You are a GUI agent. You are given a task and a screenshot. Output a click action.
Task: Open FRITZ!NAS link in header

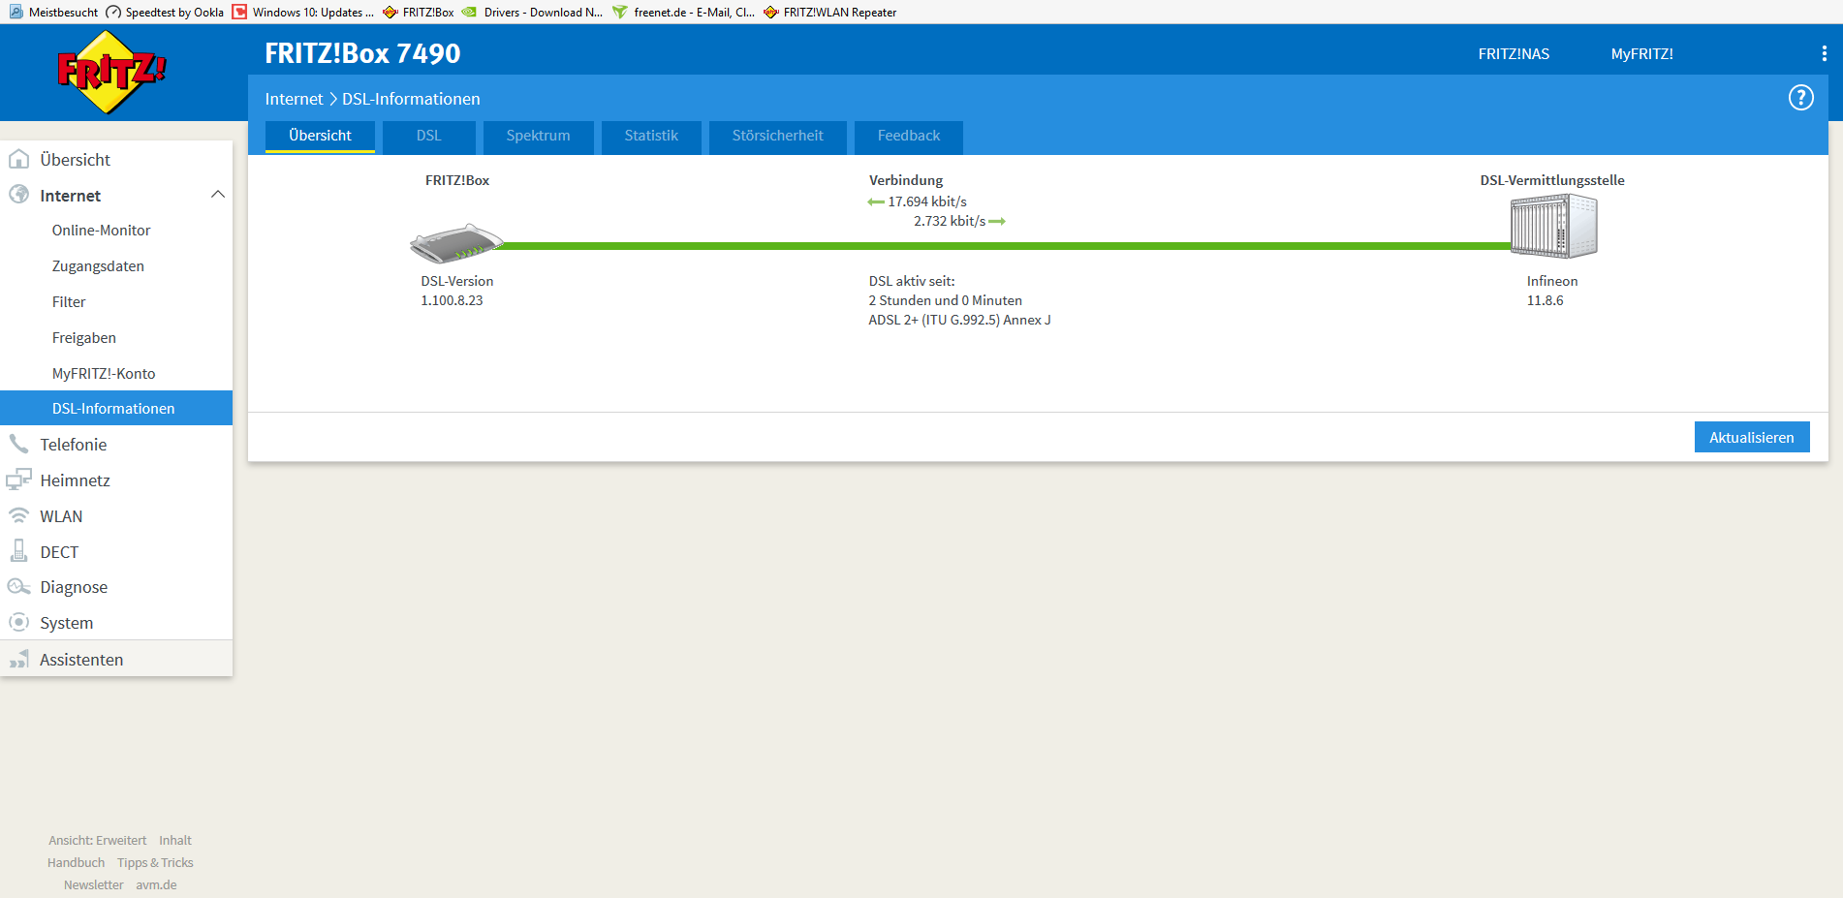[x=1514, y=54]
